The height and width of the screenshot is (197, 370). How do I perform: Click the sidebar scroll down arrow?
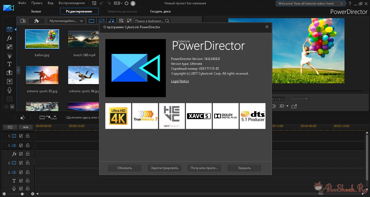12,107
